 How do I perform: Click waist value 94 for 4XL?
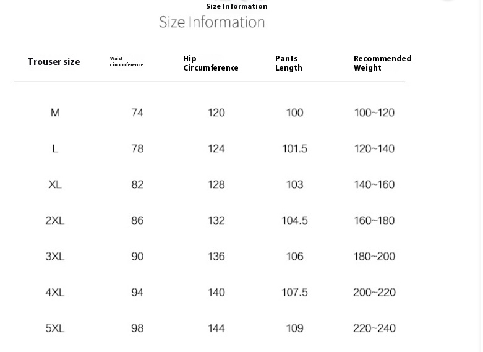[x=137, y=292]
